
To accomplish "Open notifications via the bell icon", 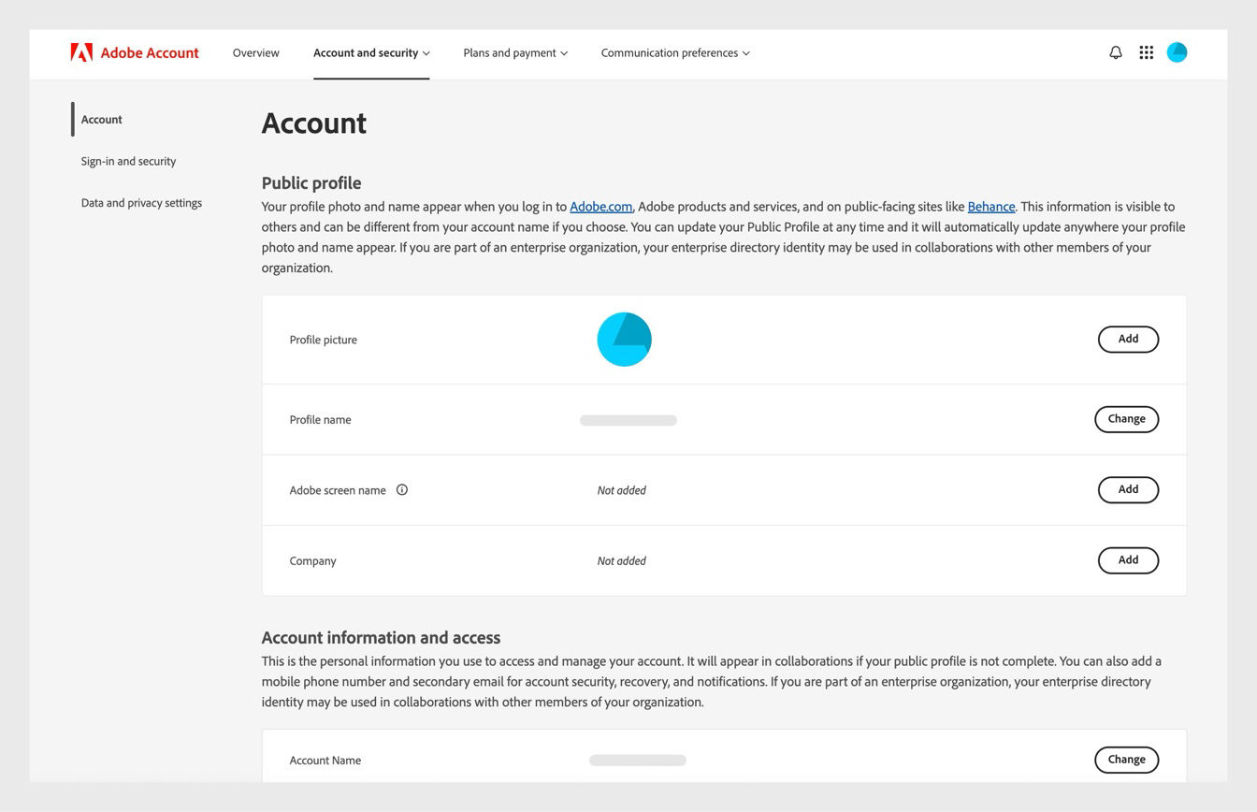I will click(1115, 52).
